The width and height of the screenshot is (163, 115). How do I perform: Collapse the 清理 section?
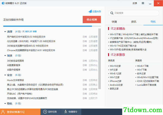coord(5,32)
